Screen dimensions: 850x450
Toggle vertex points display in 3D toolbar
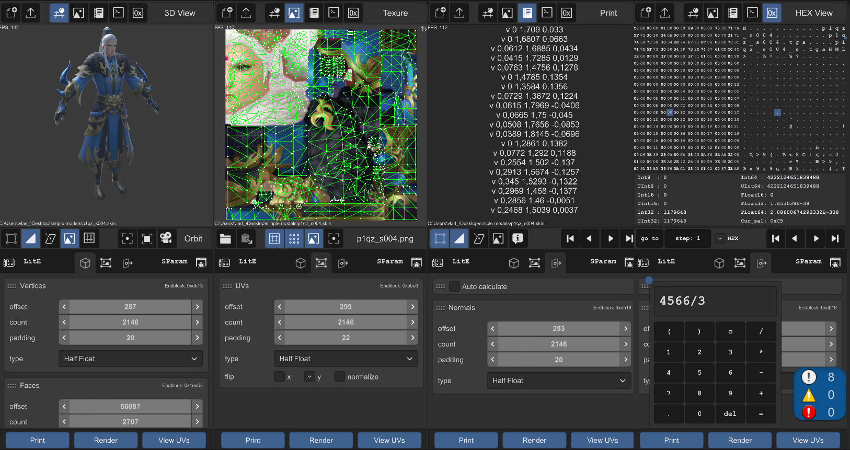pos(11,239)
